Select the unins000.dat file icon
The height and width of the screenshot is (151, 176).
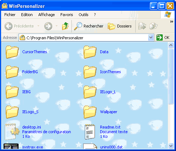90,146
